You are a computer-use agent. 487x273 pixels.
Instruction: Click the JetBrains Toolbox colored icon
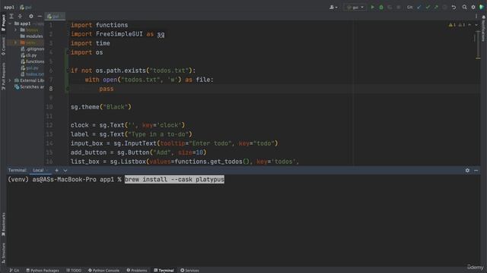point(482,7)
